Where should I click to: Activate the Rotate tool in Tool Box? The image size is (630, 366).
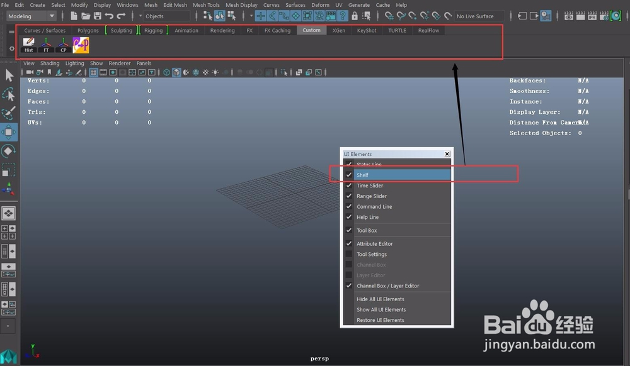pos(9,151)
